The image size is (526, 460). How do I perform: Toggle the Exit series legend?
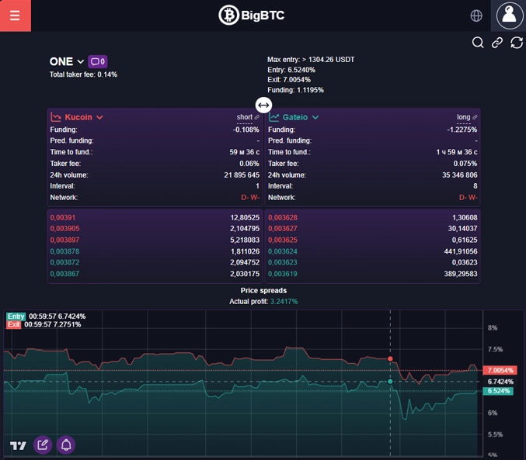[14, 324]
